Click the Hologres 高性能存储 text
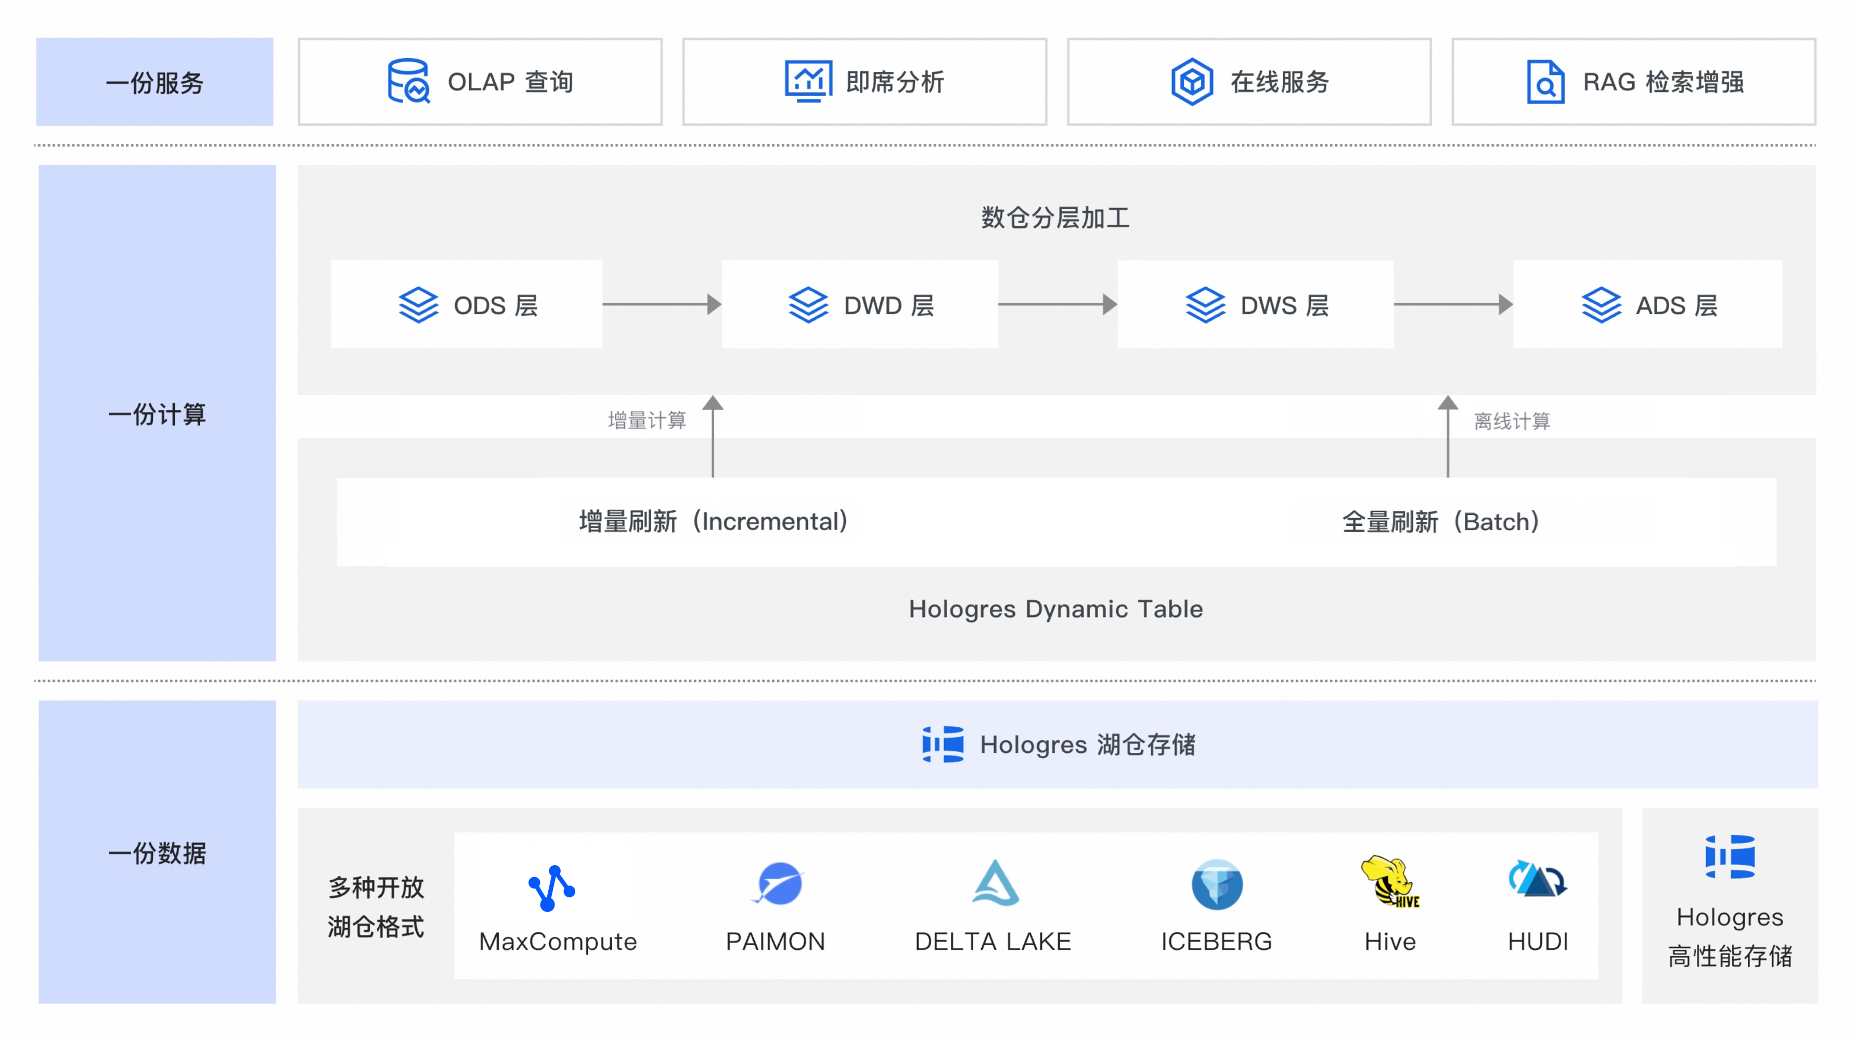Image resolution: width=1857 pixels, height=1042 pixels. click(1730, 936)
